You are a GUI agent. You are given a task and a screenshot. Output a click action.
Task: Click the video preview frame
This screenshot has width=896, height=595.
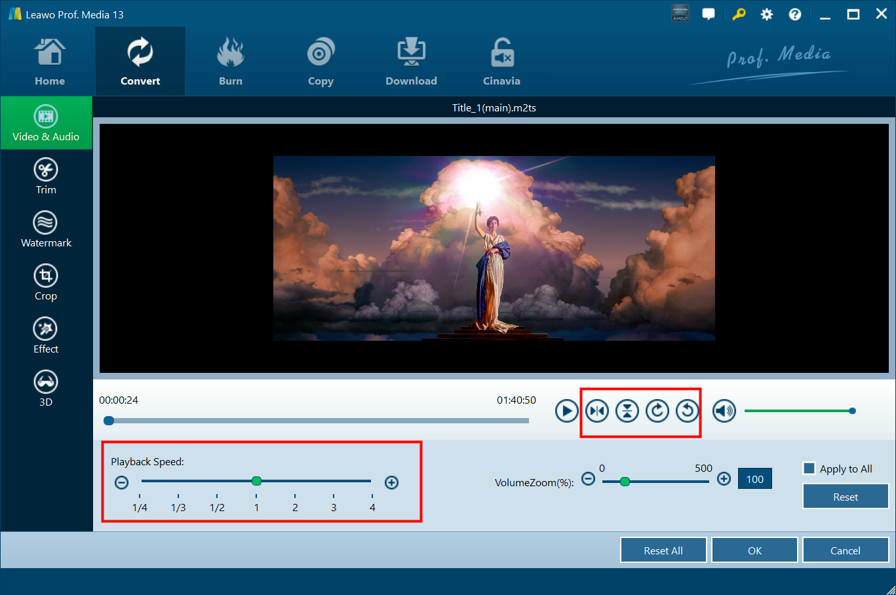coord(494,248)
